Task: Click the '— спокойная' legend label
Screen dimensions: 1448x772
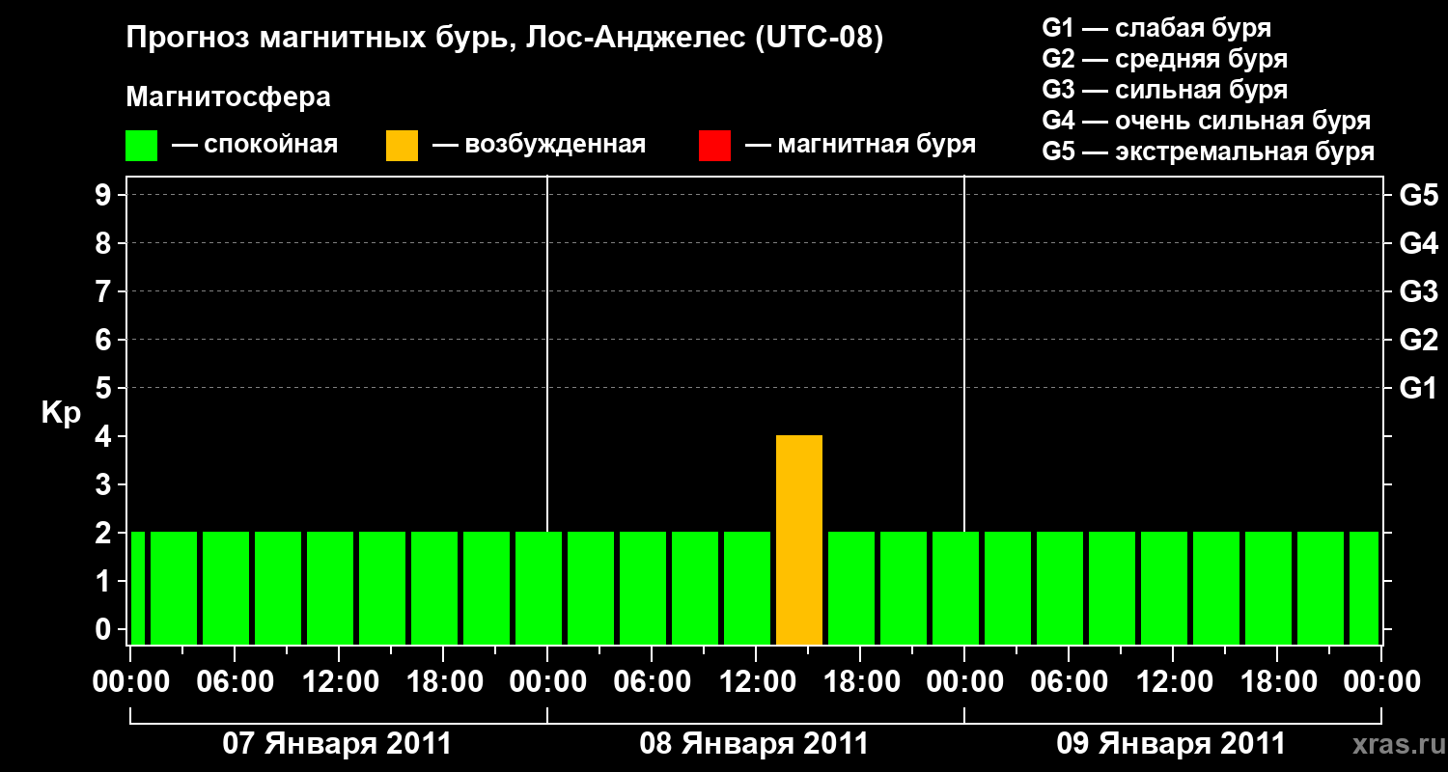Action: (255, 146)
